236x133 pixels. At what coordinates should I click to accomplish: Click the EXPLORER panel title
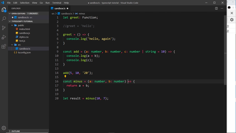click(16, 8)
